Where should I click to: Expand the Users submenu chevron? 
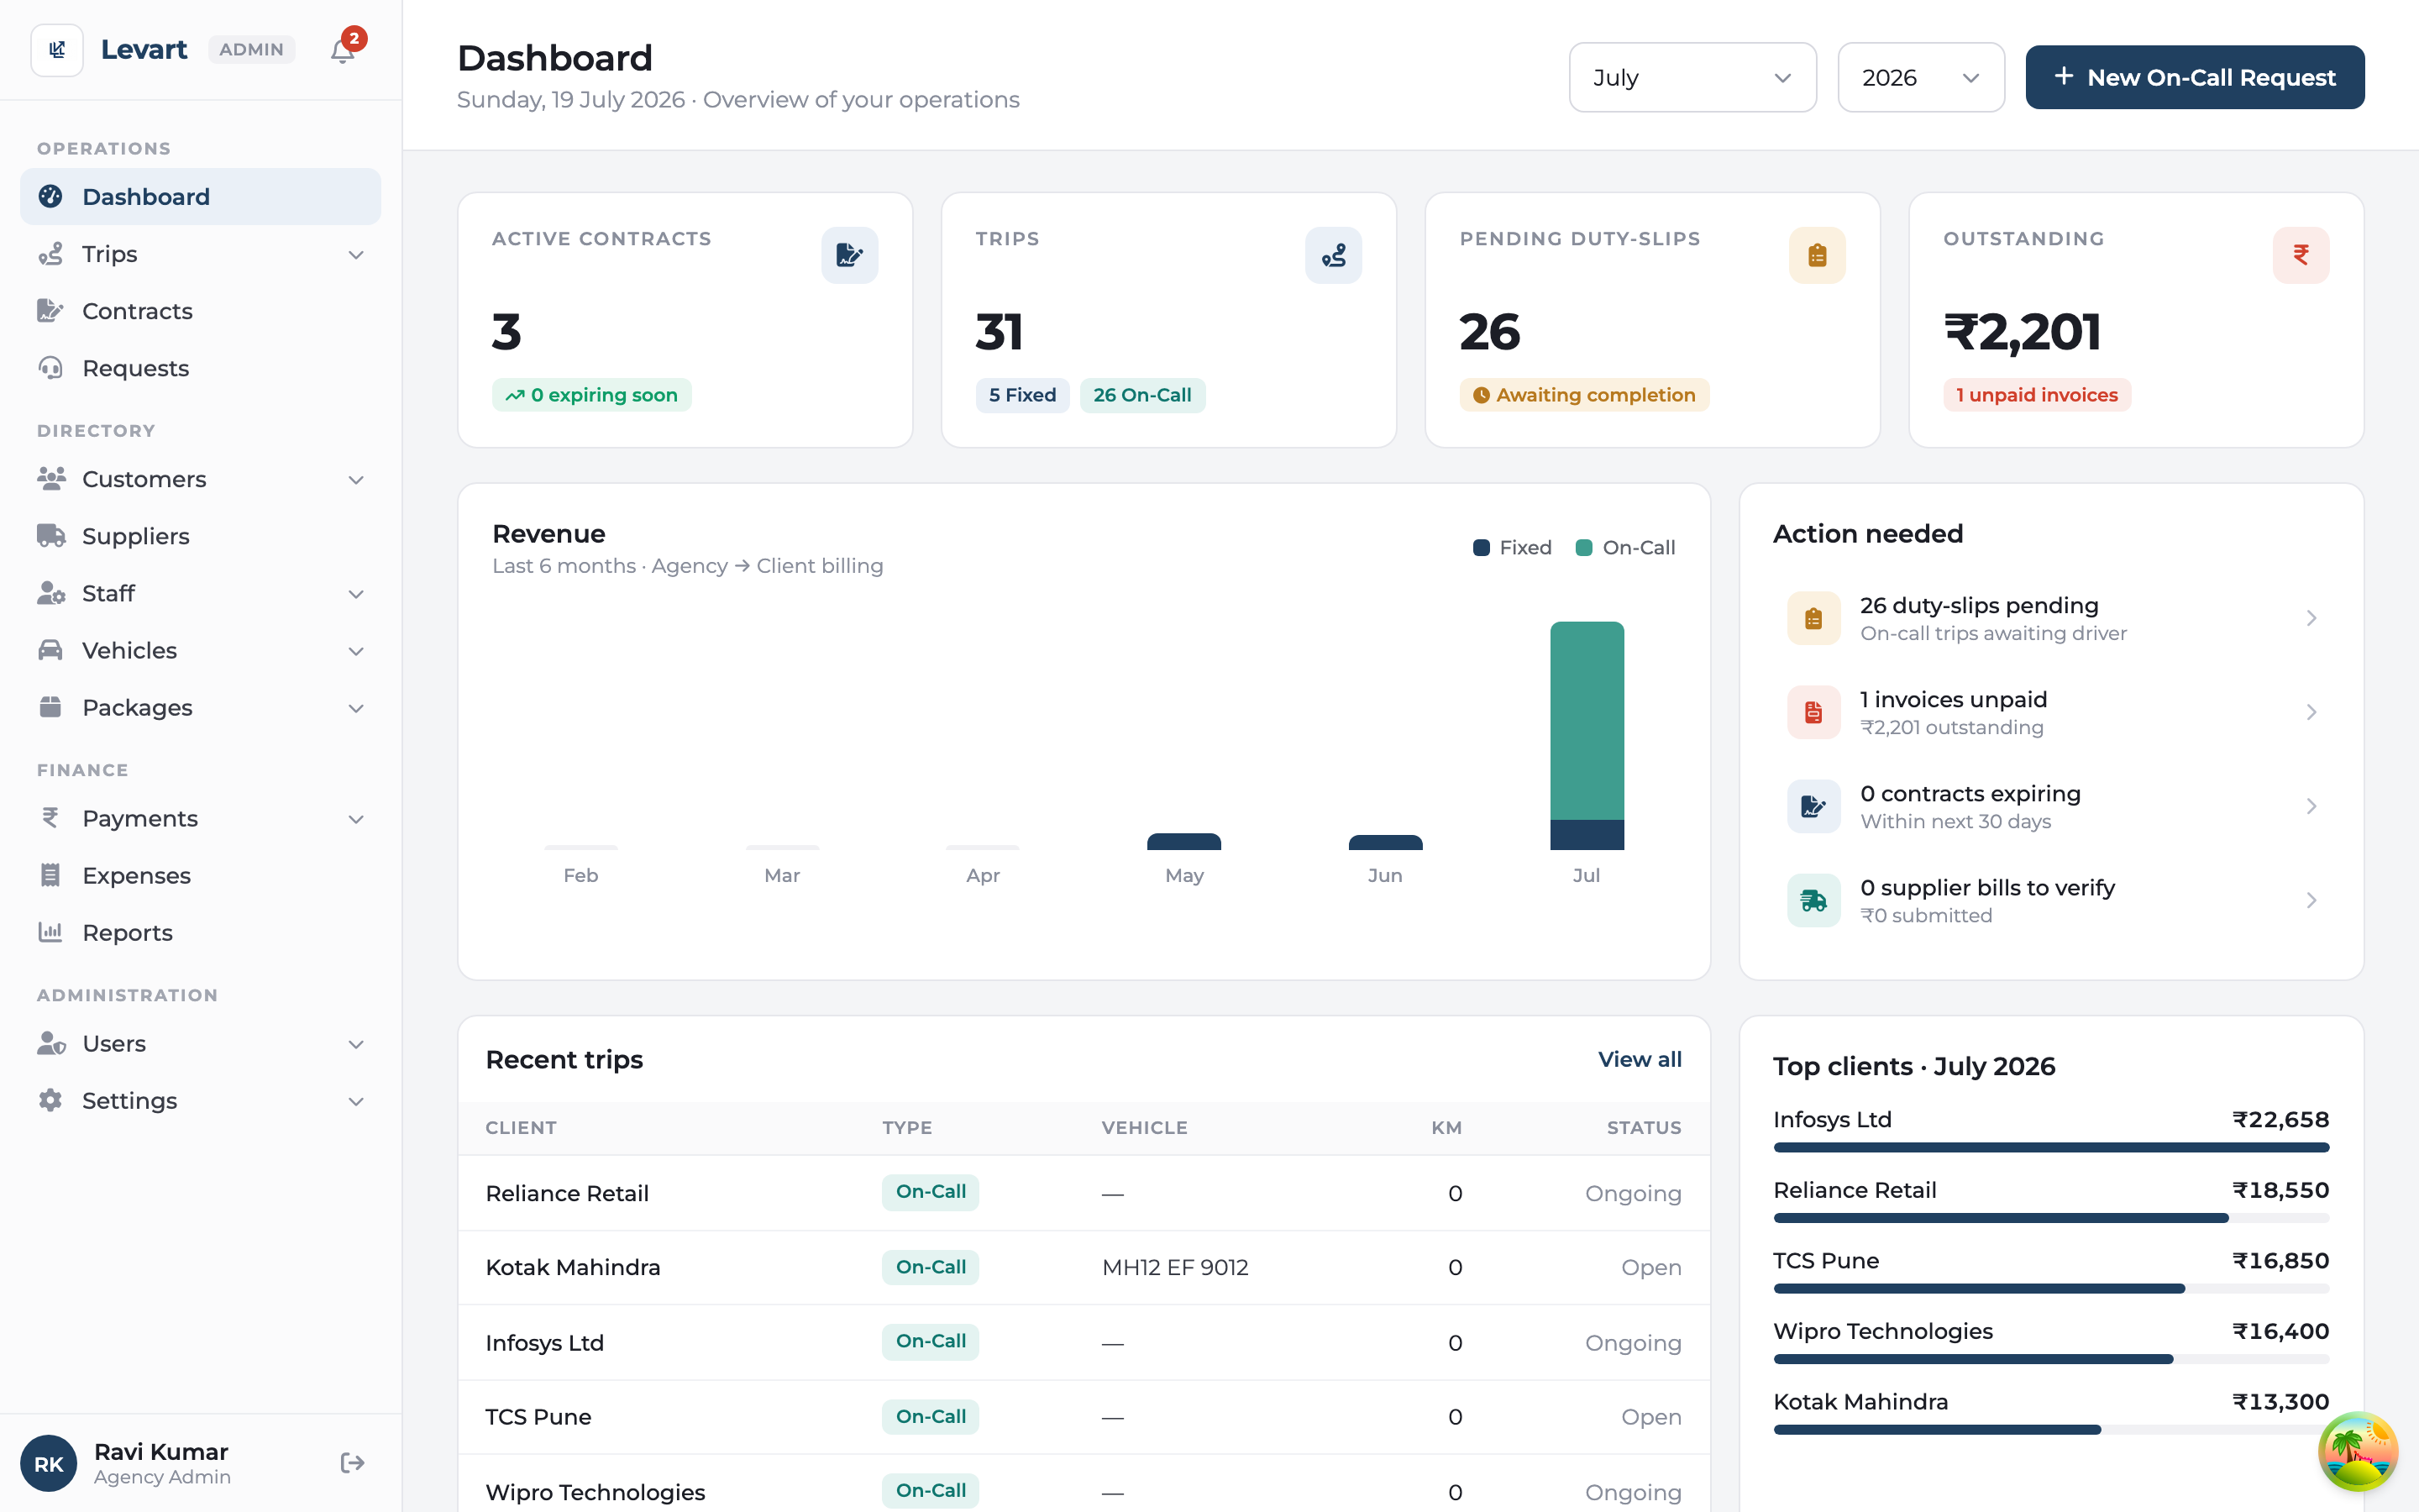click(x=356, y=1043)
